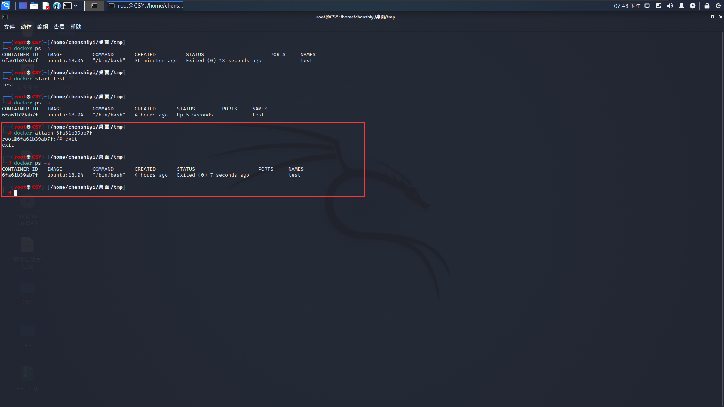Open the 文件 menu
This screenshot has height=407, width=724.
click(9, 27)
